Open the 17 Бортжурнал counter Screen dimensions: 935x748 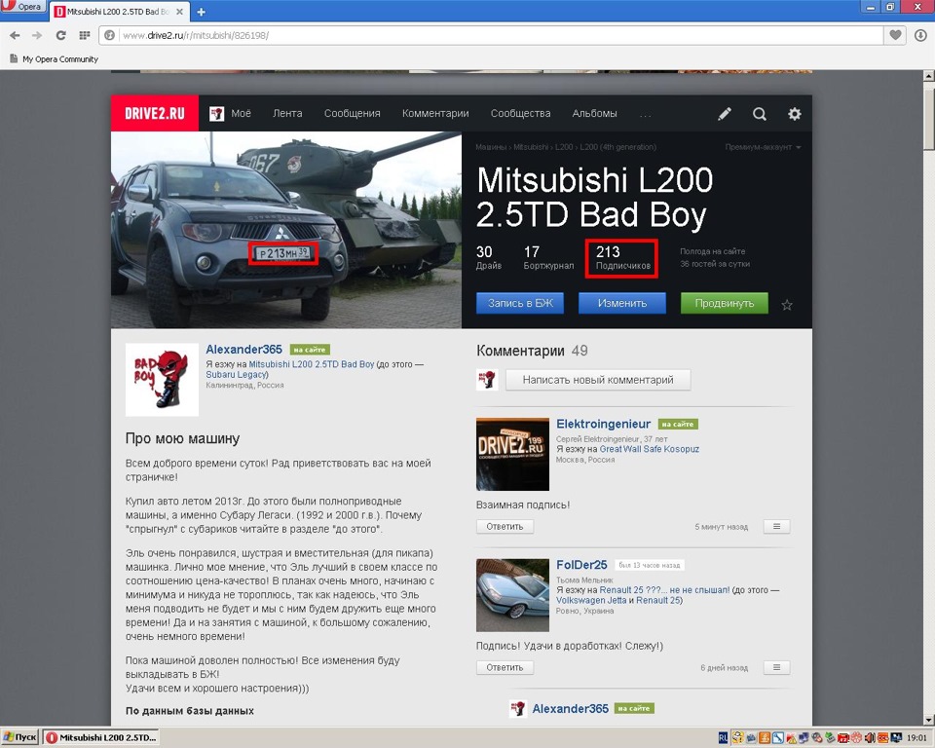(x=548, y=258)
